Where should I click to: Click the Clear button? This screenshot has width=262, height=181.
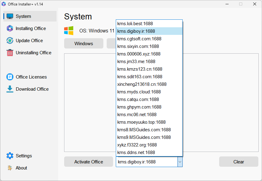point(239,162)
